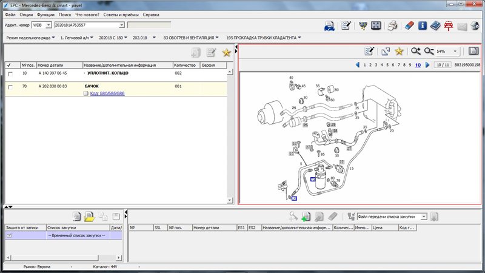This screenshot has width=485, height=273.
Task: Check the box for position 70 БАЧОК
Action: pos(10,87)
